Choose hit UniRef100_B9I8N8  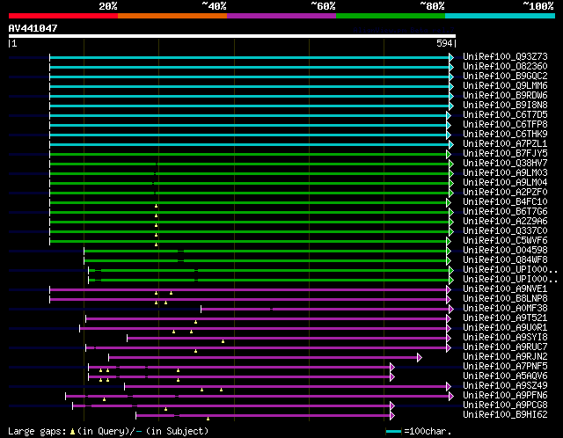(505, 106)
